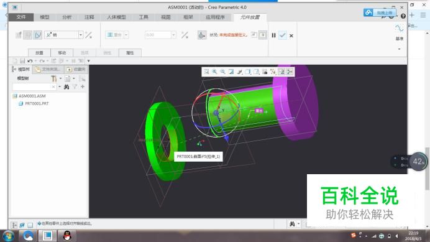Open the constraint type dropdown arrow
This screenshot has width=430, height=242.
click(x=126, y=35)
